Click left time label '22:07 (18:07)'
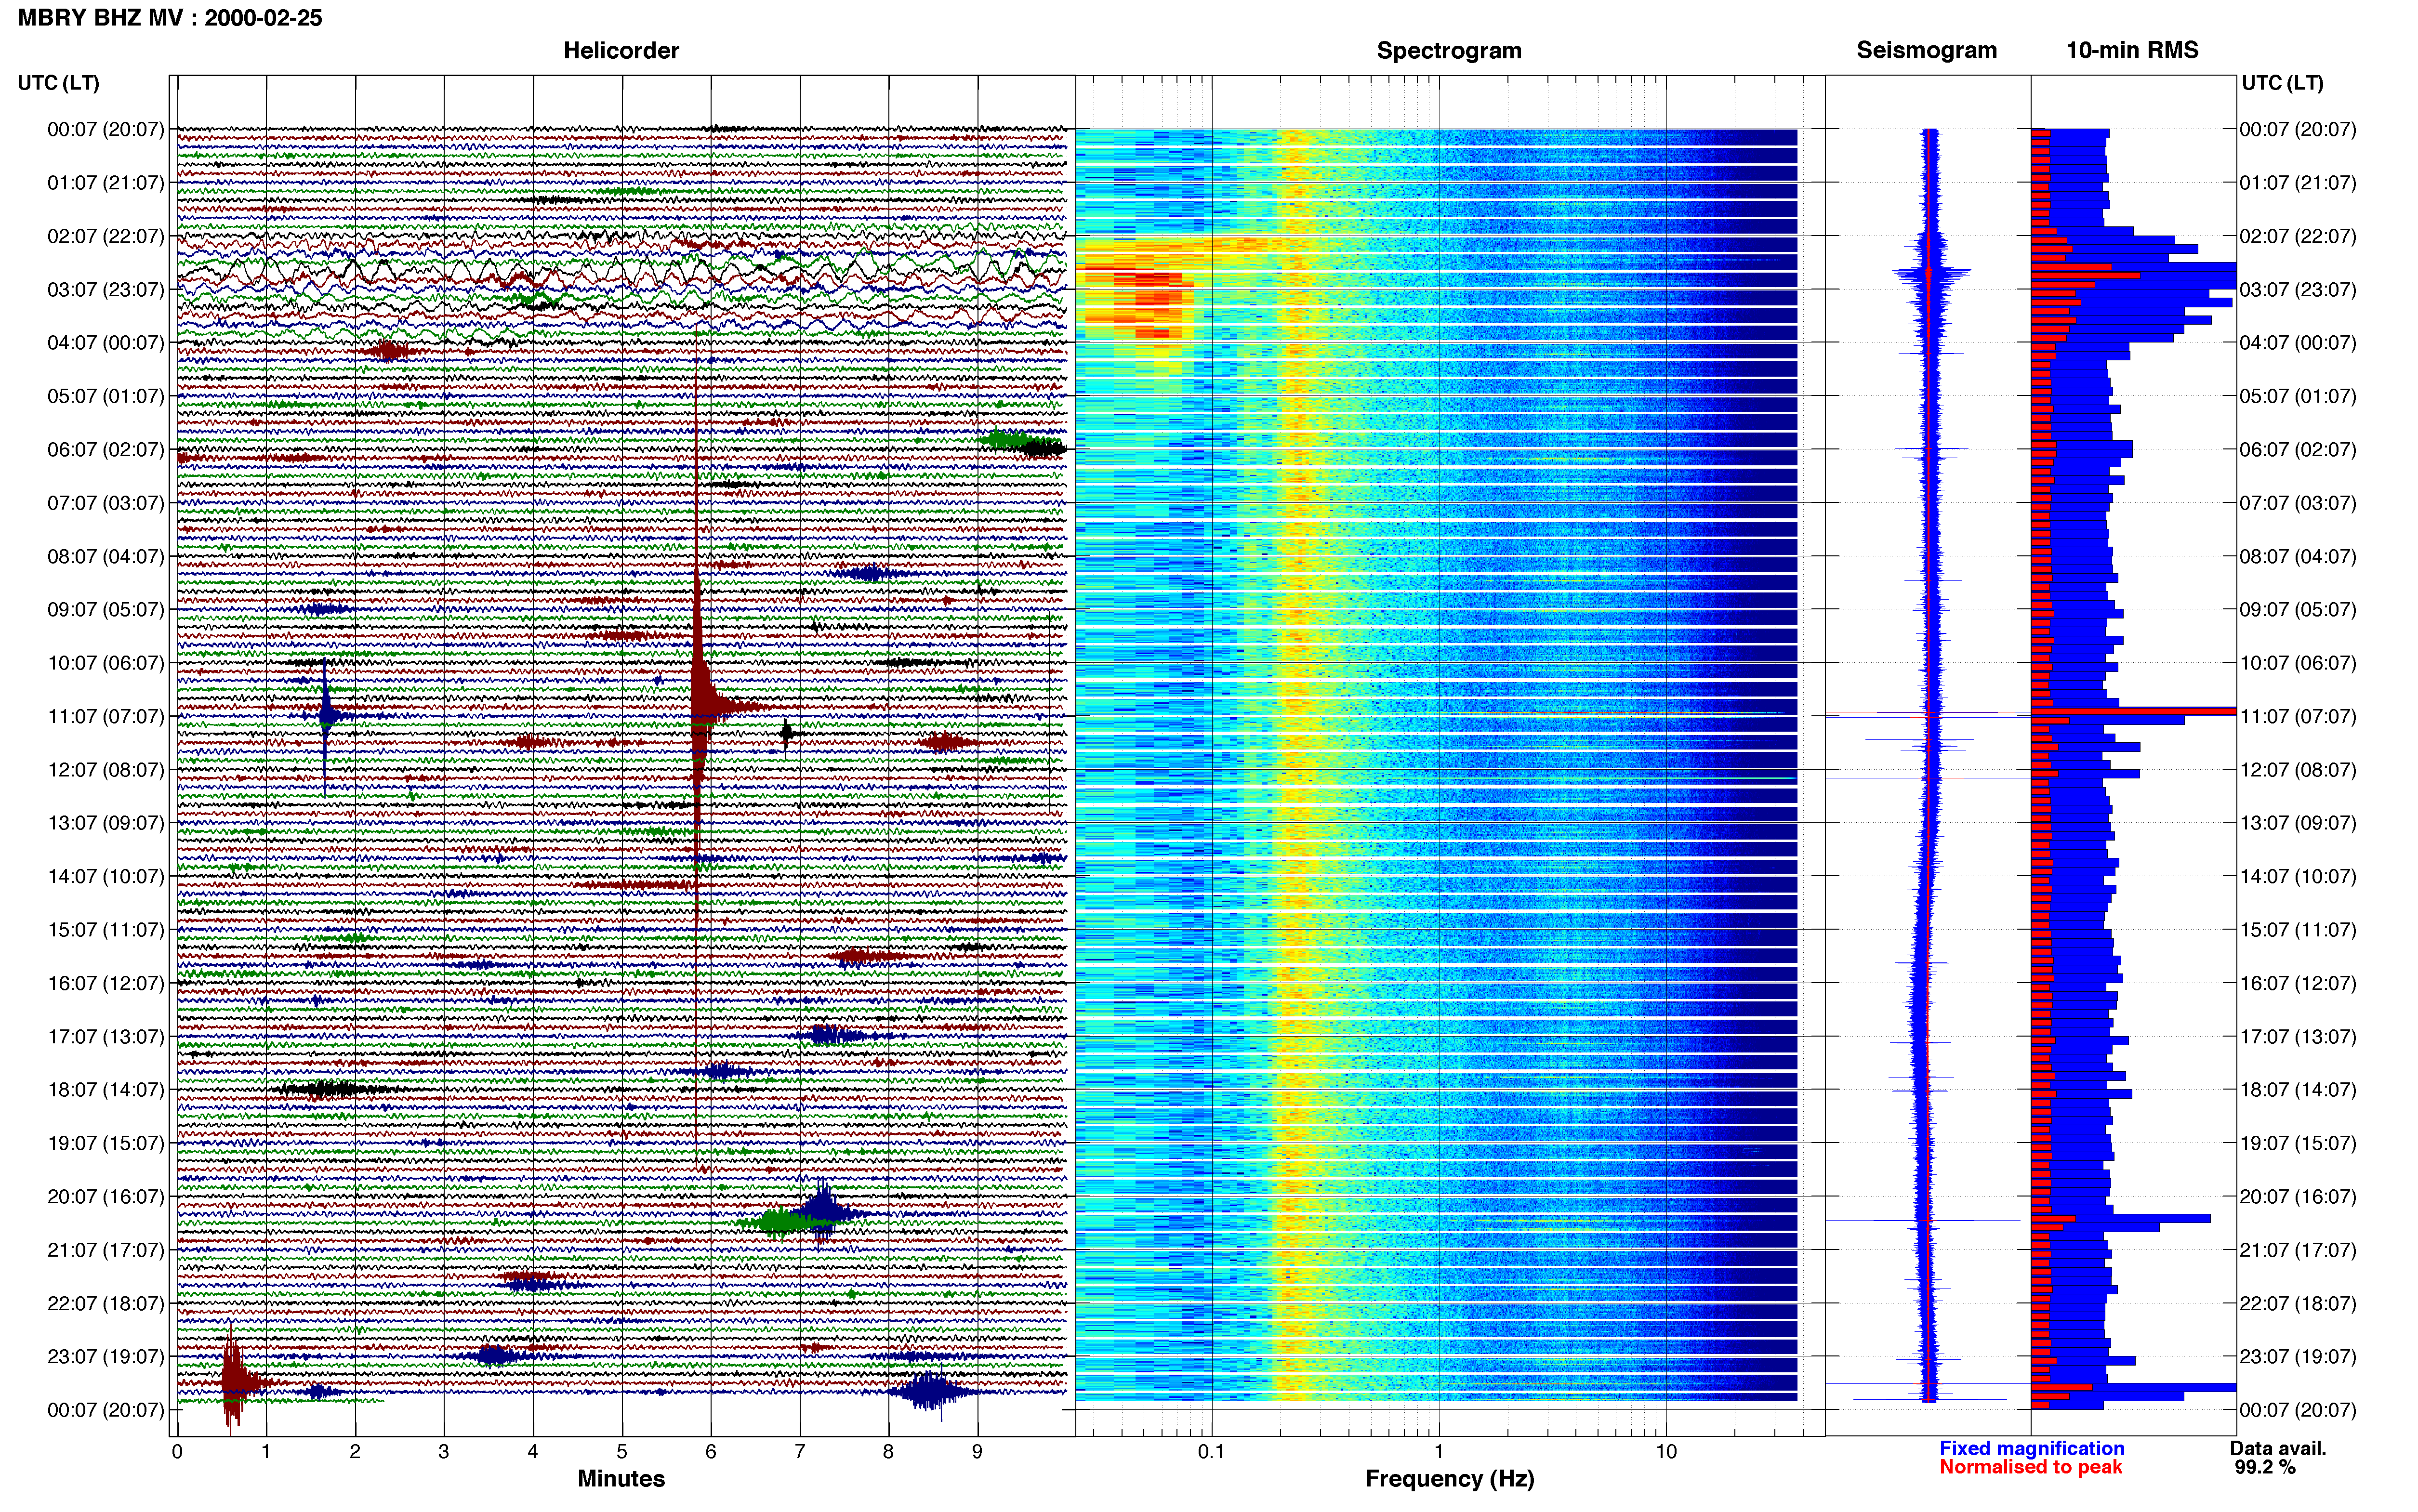 (106, 1303)
